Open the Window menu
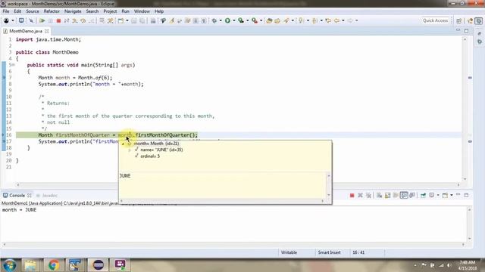Image resolution: width=485 pixels, height=272 pixels. 142,11
